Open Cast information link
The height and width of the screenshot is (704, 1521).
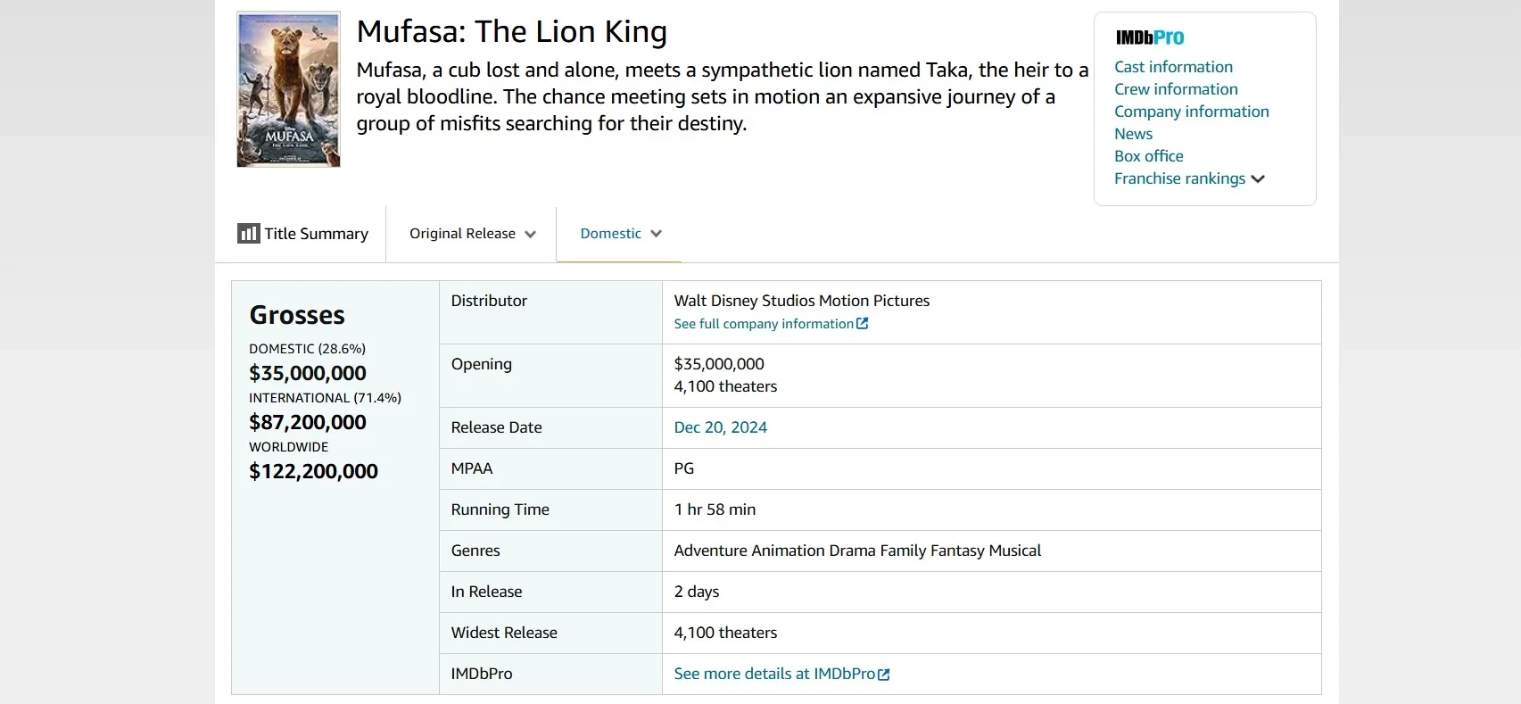click(1173, 67)
